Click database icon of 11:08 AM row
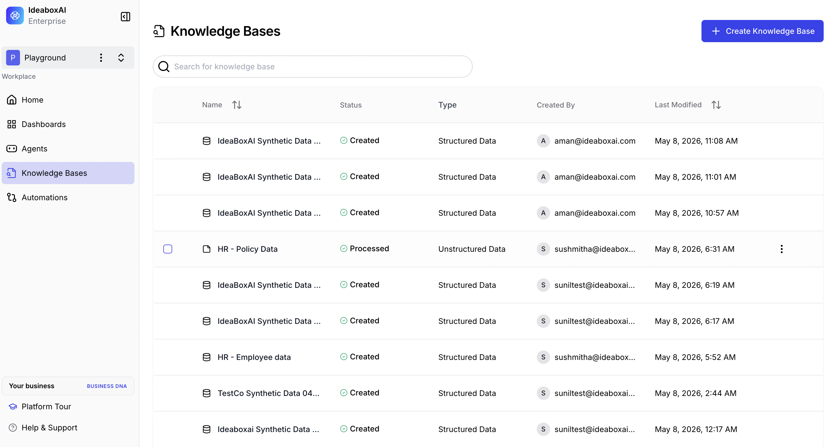 click(206, 141)
